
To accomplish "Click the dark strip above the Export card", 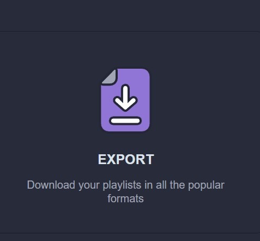I will tap(130, 15).
